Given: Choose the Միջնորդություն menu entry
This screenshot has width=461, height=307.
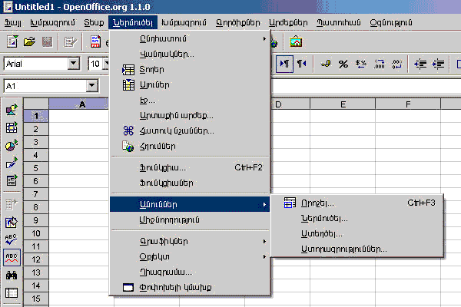Looking at the screenshot, I should tap(190, 220).
